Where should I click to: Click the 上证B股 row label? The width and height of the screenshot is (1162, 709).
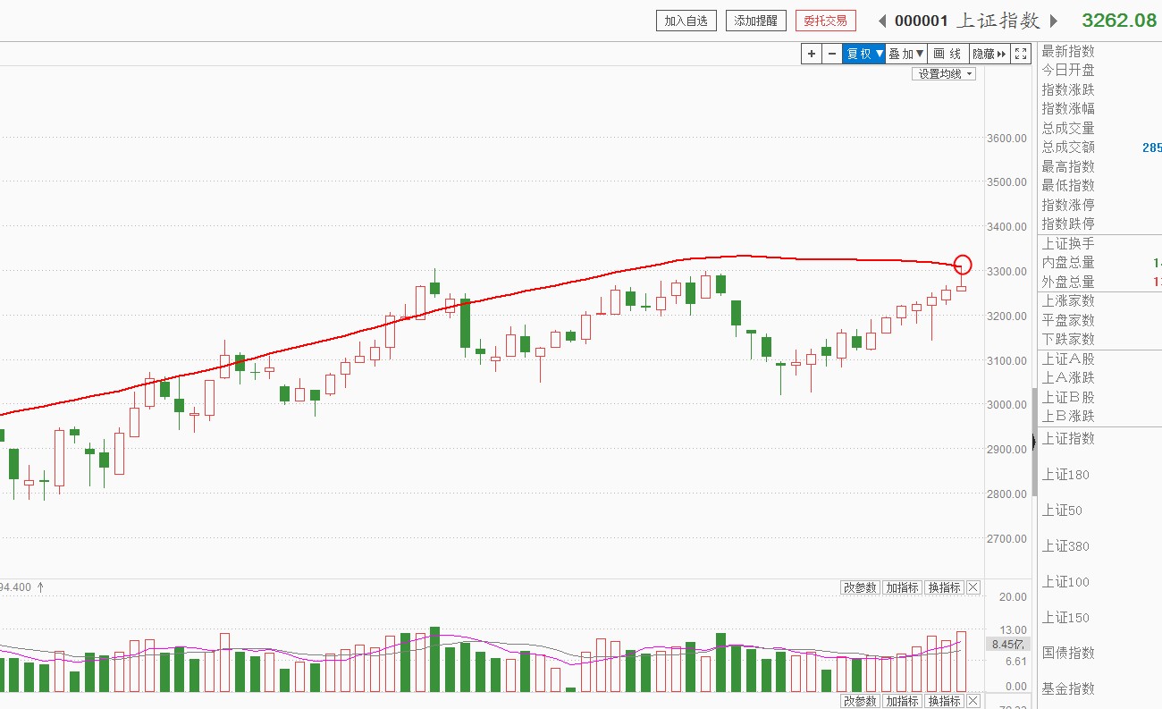pos(1068,397)
